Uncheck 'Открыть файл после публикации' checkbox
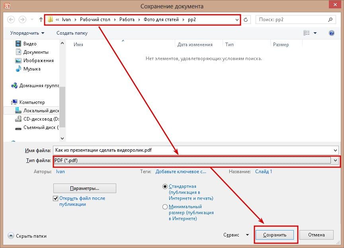Image resolution: width=344 pixels, height=248 pixels. pos(55,199)
